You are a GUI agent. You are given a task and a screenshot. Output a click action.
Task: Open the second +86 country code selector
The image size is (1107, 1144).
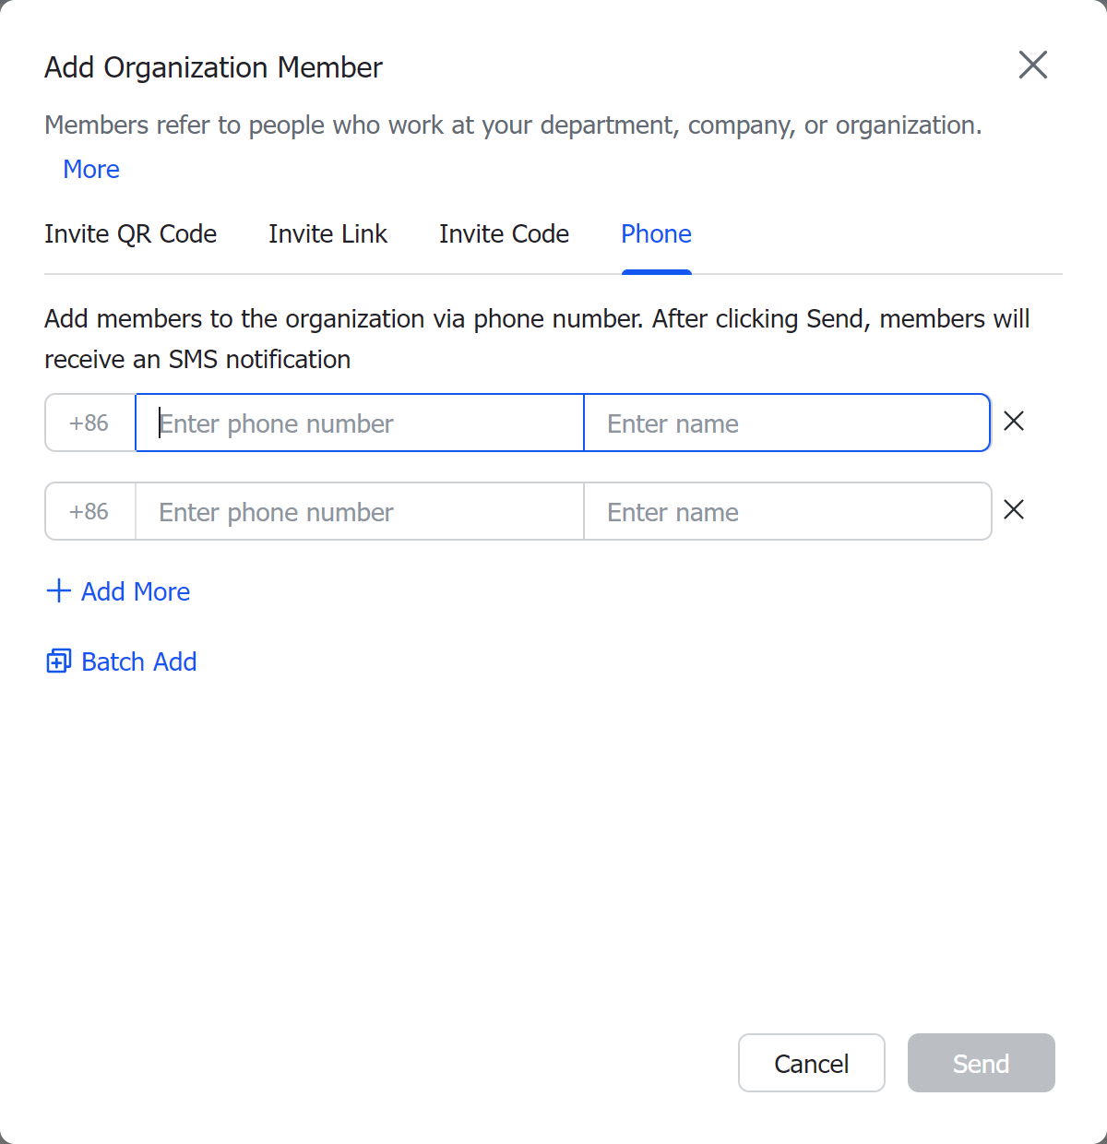89,511
